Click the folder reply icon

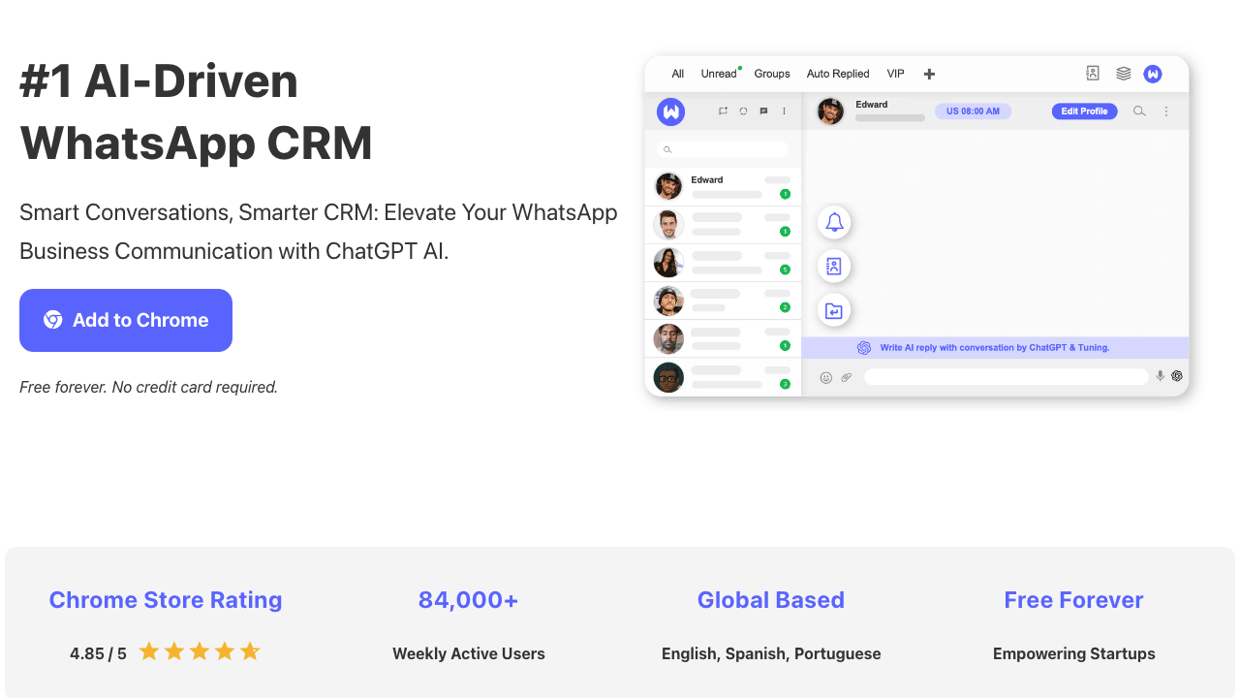pyautogui.click(x=834, y=310)
